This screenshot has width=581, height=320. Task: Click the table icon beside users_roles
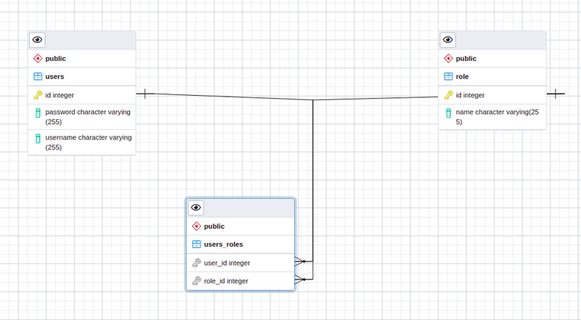coord(196,244)
